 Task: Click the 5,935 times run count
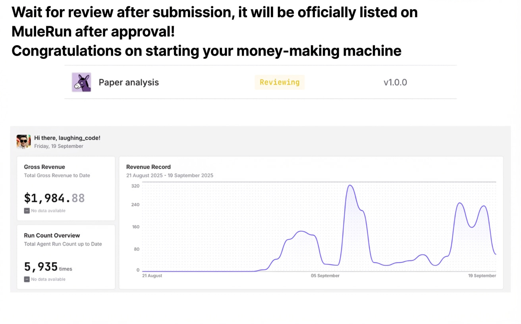[x=48, y=267]
